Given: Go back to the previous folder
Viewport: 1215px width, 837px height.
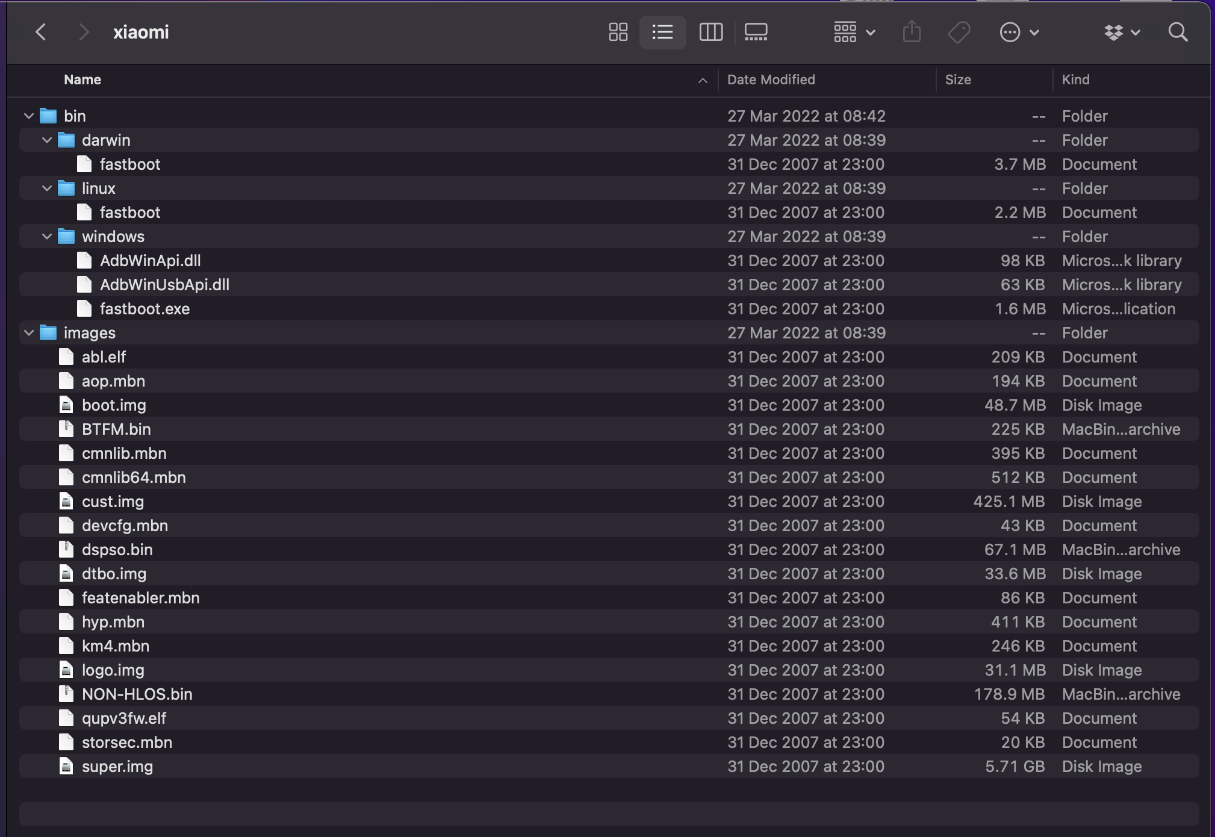Looking at the screenshot, I should tap(41, 32).
